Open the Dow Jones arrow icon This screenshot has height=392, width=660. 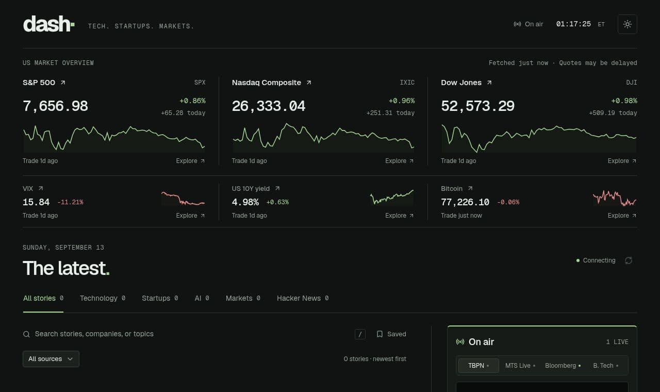(489, 83)
